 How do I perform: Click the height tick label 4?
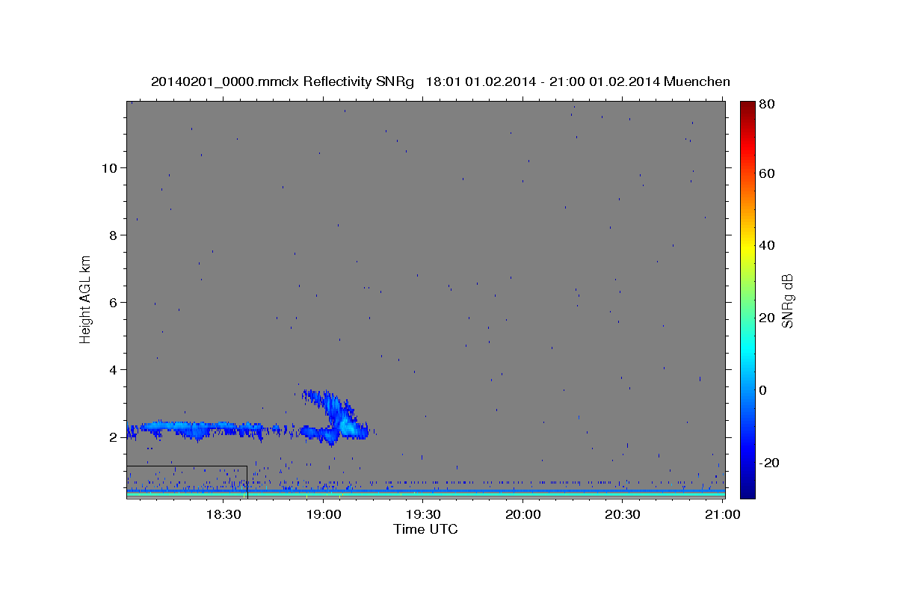click(x=114, y=369)
